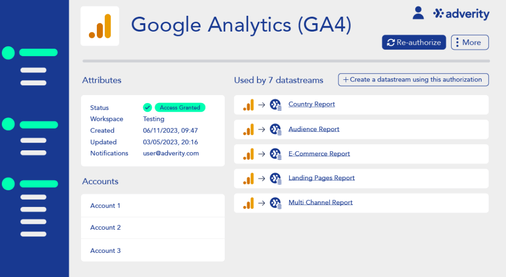The height and width of the screenshot is (277, 506).
Task: Click the Testing workspace value
Action: coord(154,119)
